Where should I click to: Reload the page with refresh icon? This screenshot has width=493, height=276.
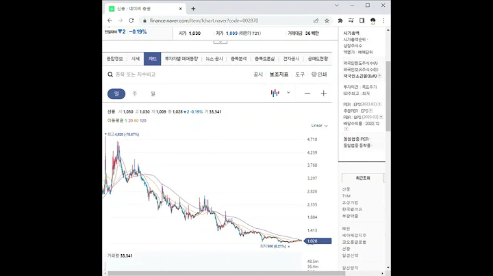[x=131, y=20]
